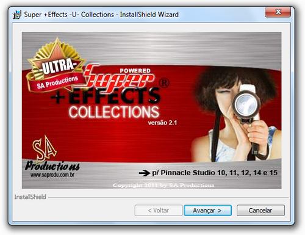The image size is (305, 235).
Task: Click the window title text
Action: point(101,15)
